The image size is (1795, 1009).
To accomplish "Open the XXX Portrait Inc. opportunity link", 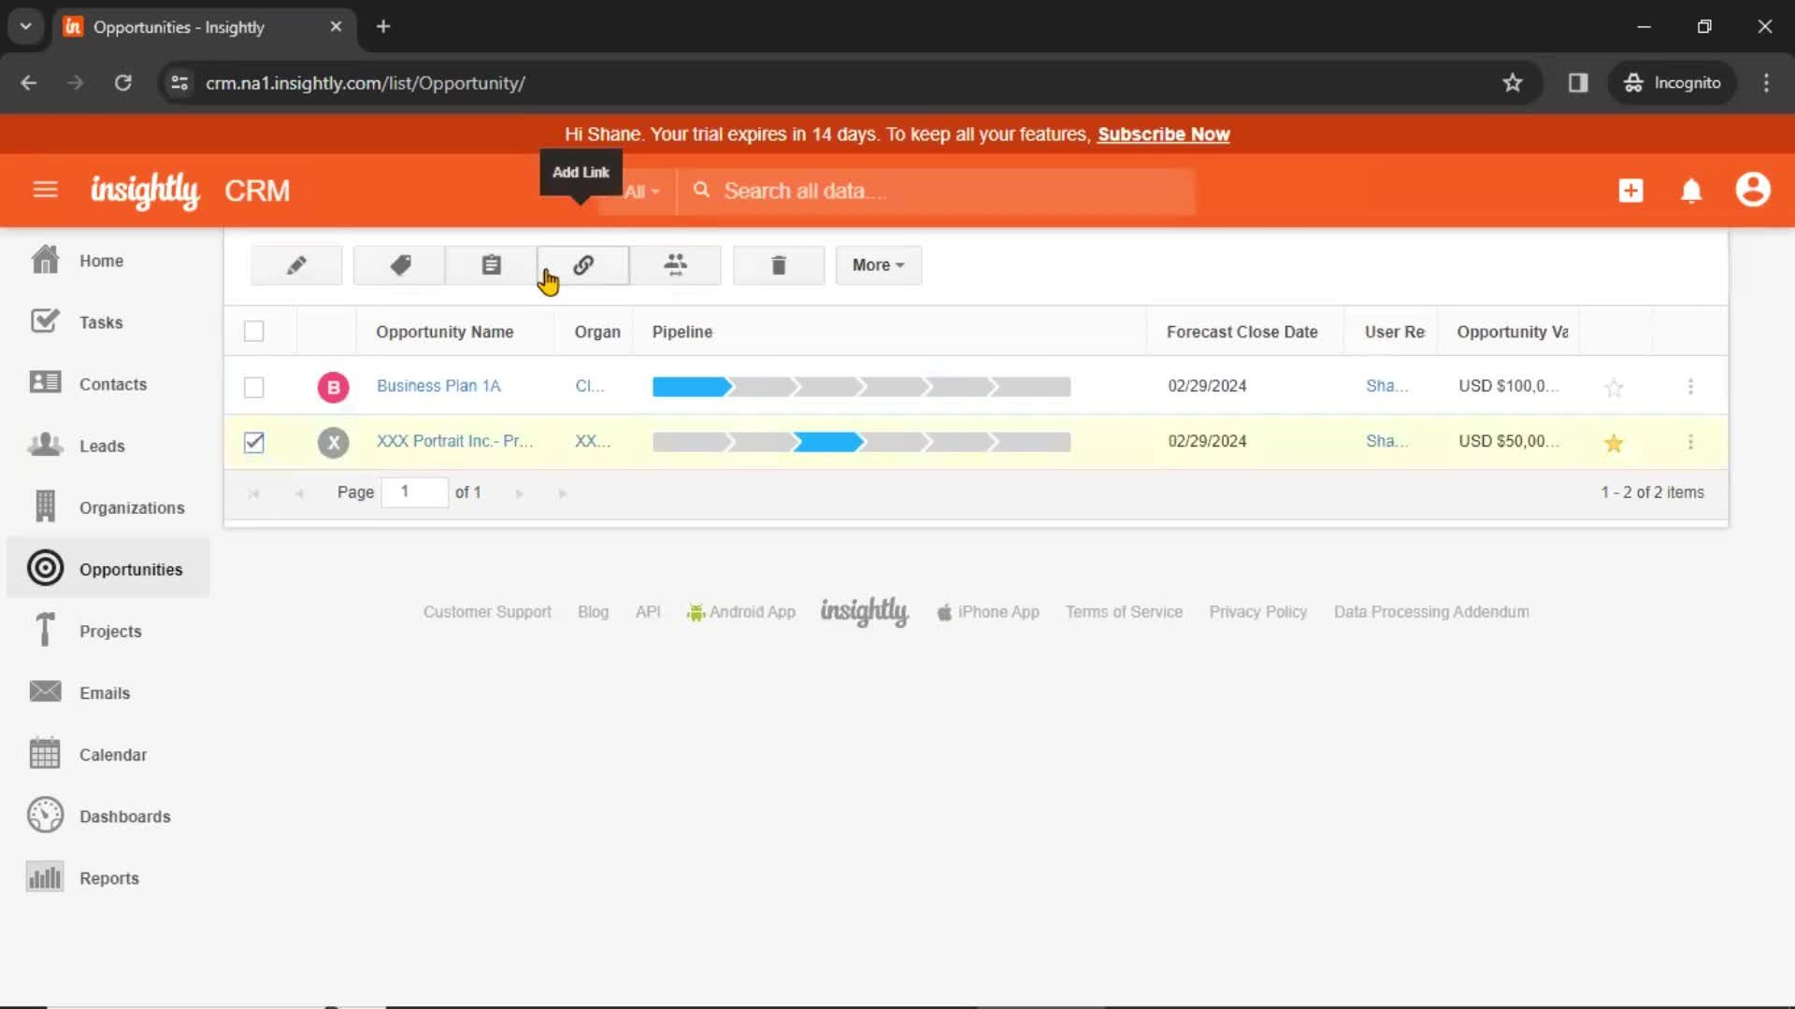I will coord(454,441).
